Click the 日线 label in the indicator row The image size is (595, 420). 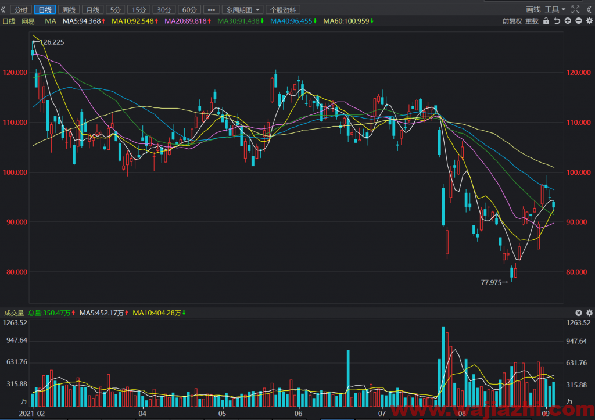[x=9, y=21]
